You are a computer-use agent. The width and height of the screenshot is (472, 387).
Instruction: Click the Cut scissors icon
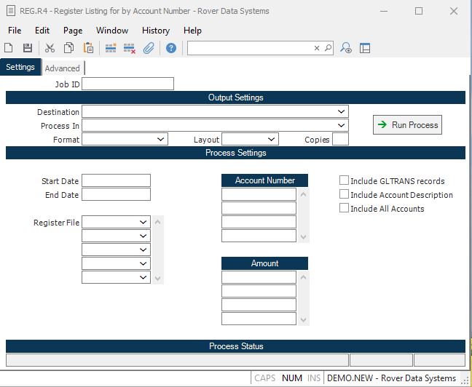[x=50, y=48]
